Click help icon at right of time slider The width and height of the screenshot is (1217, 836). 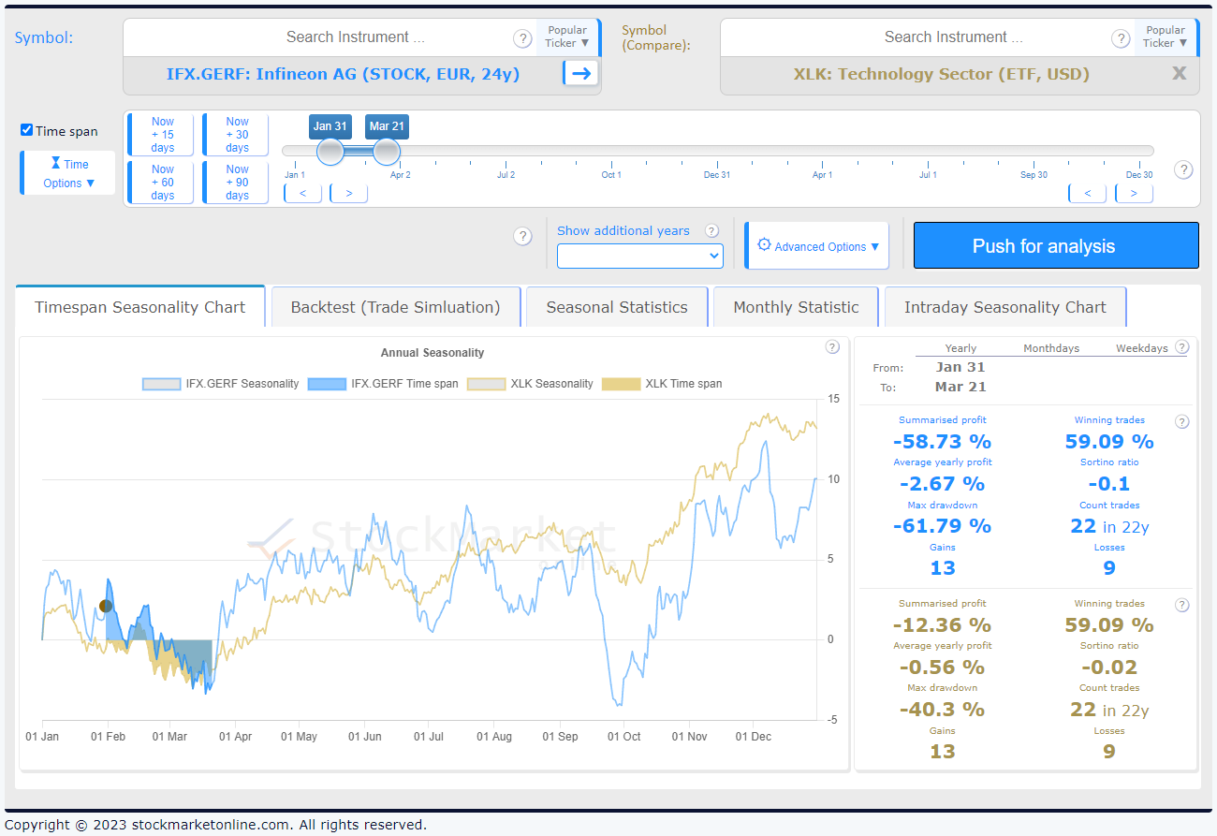pyautogui.click(x=1183, y=169)
